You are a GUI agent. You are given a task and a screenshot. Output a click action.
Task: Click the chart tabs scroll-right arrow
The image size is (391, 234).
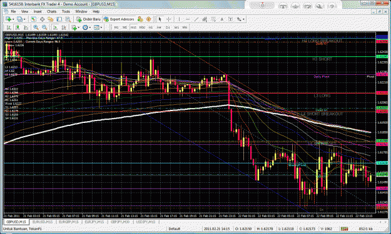(x=386, y=222)
